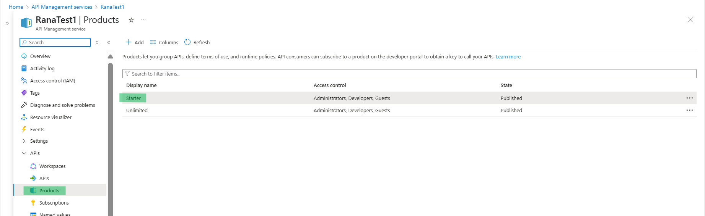The image size is (705, 216).
Task: Expand the portal menu at far left
Action: [x=7, y=23]
